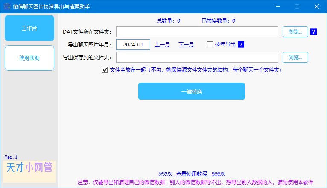Image resolution: width=327 pixels, height=188 pixels.
Task: Open the 查看使用教程 tutorial link
Action: click(x=192, y=174)
